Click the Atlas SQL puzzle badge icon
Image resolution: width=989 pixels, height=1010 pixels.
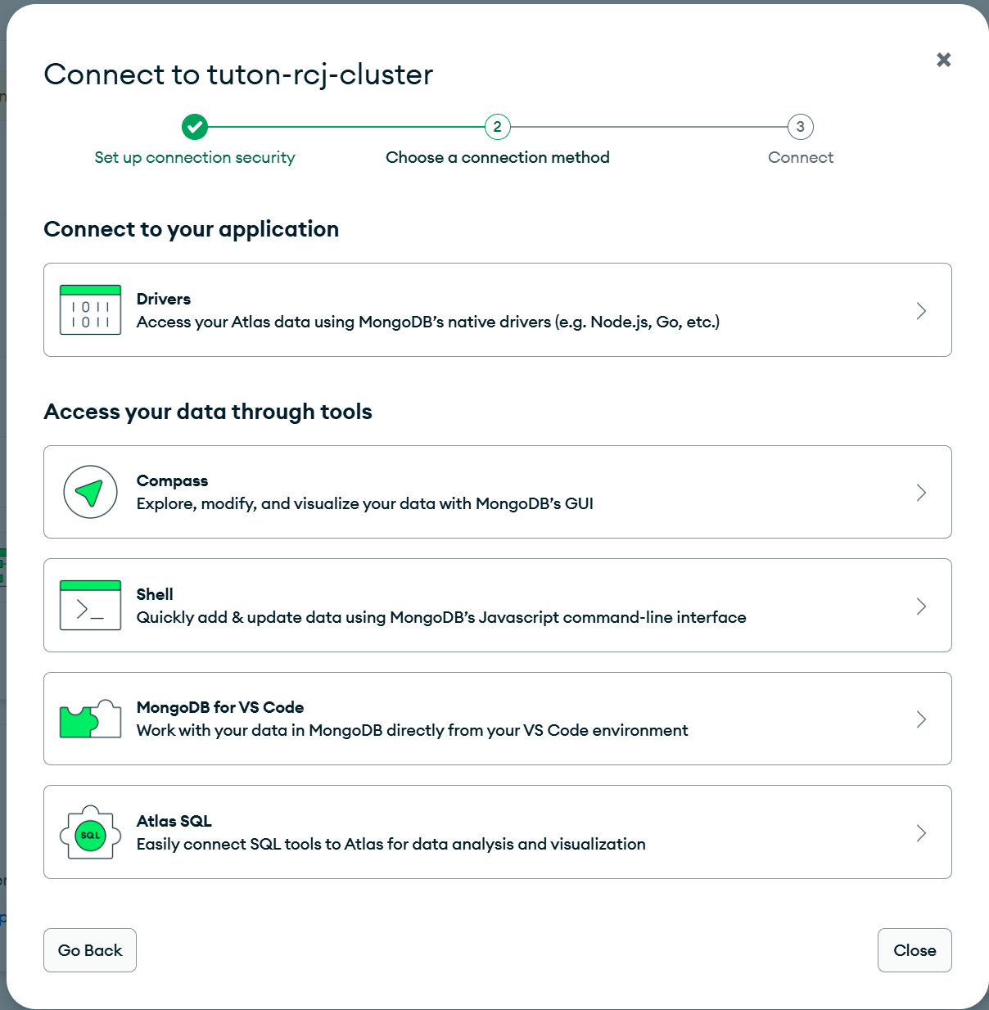(90, 832)
